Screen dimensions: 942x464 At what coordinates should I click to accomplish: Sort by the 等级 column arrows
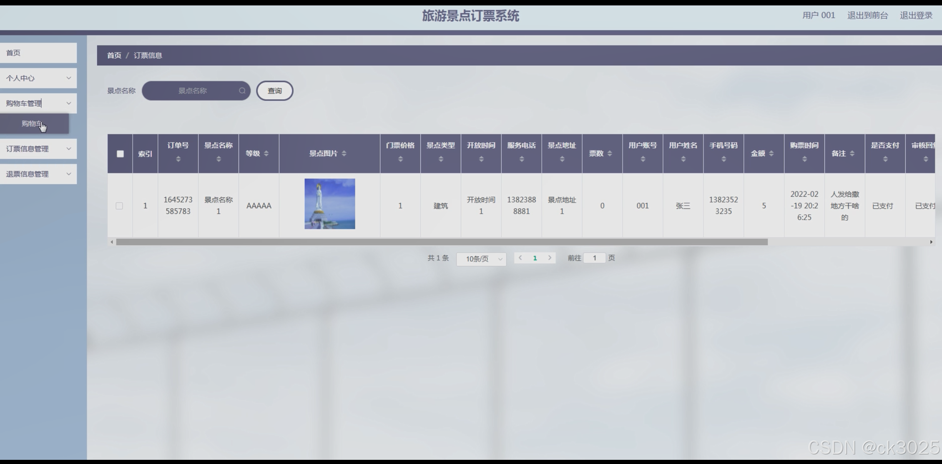(x=266, y=153)
